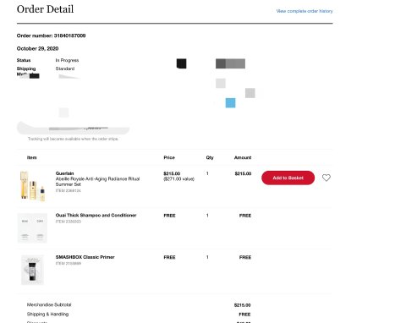Click the Qty column header
Screen dimensions: 406x323
210,157
